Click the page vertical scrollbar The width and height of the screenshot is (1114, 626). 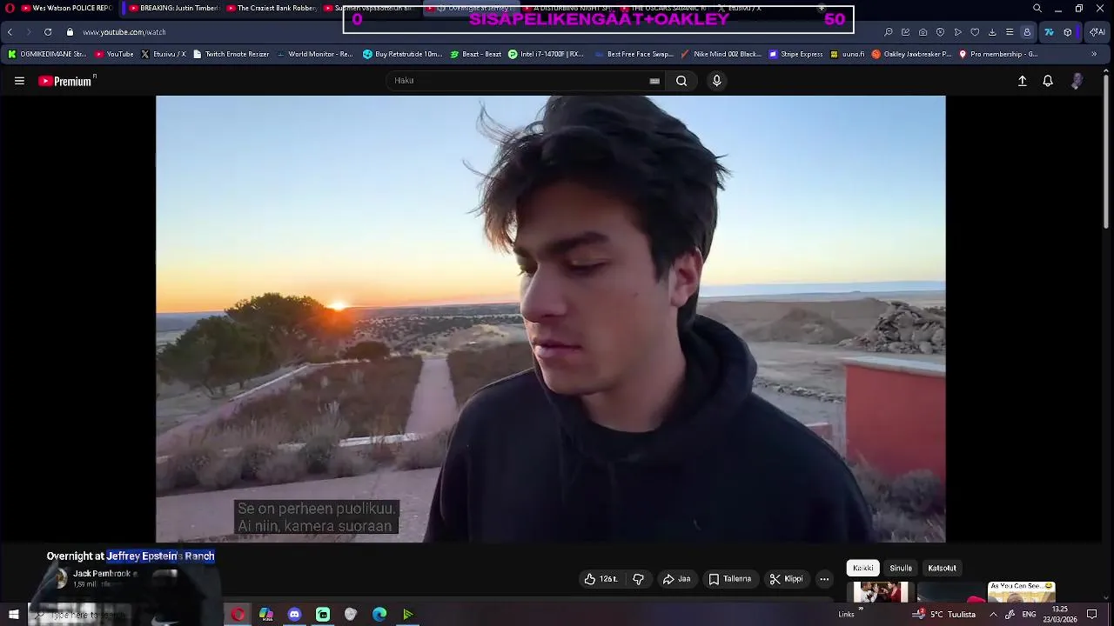(x=1107, y=152)
